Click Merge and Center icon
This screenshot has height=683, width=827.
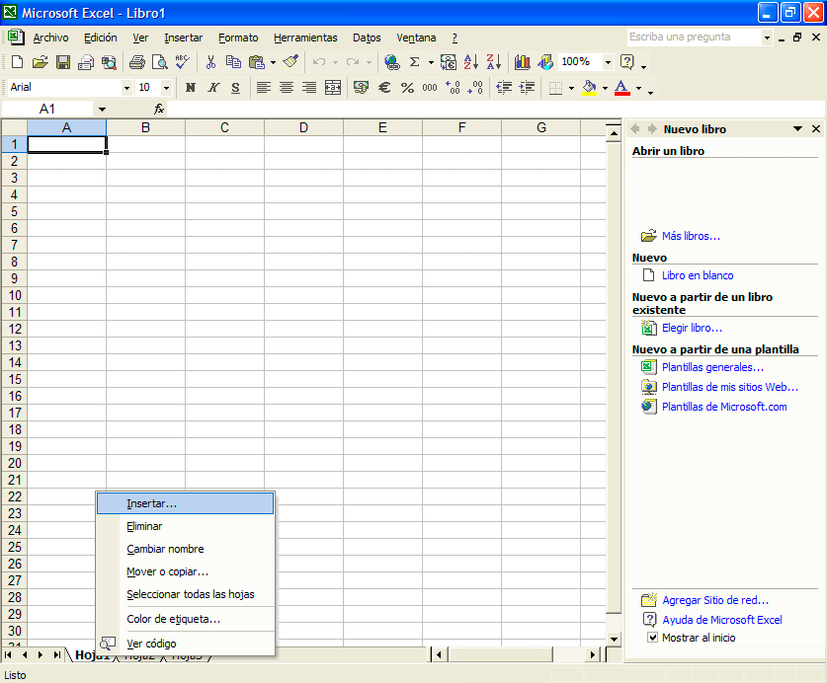click(x=333, y=88)
